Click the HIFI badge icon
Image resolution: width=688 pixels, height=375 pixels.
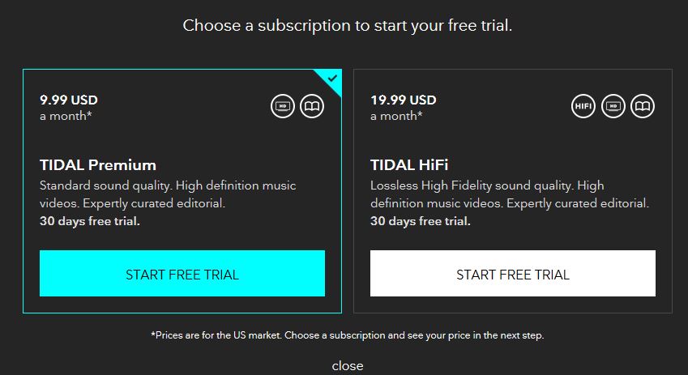click(583, 106)
